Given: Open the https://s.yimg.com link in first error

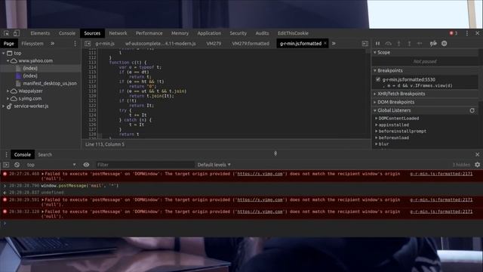Looking at the screenshot, I should pos(260,174).
